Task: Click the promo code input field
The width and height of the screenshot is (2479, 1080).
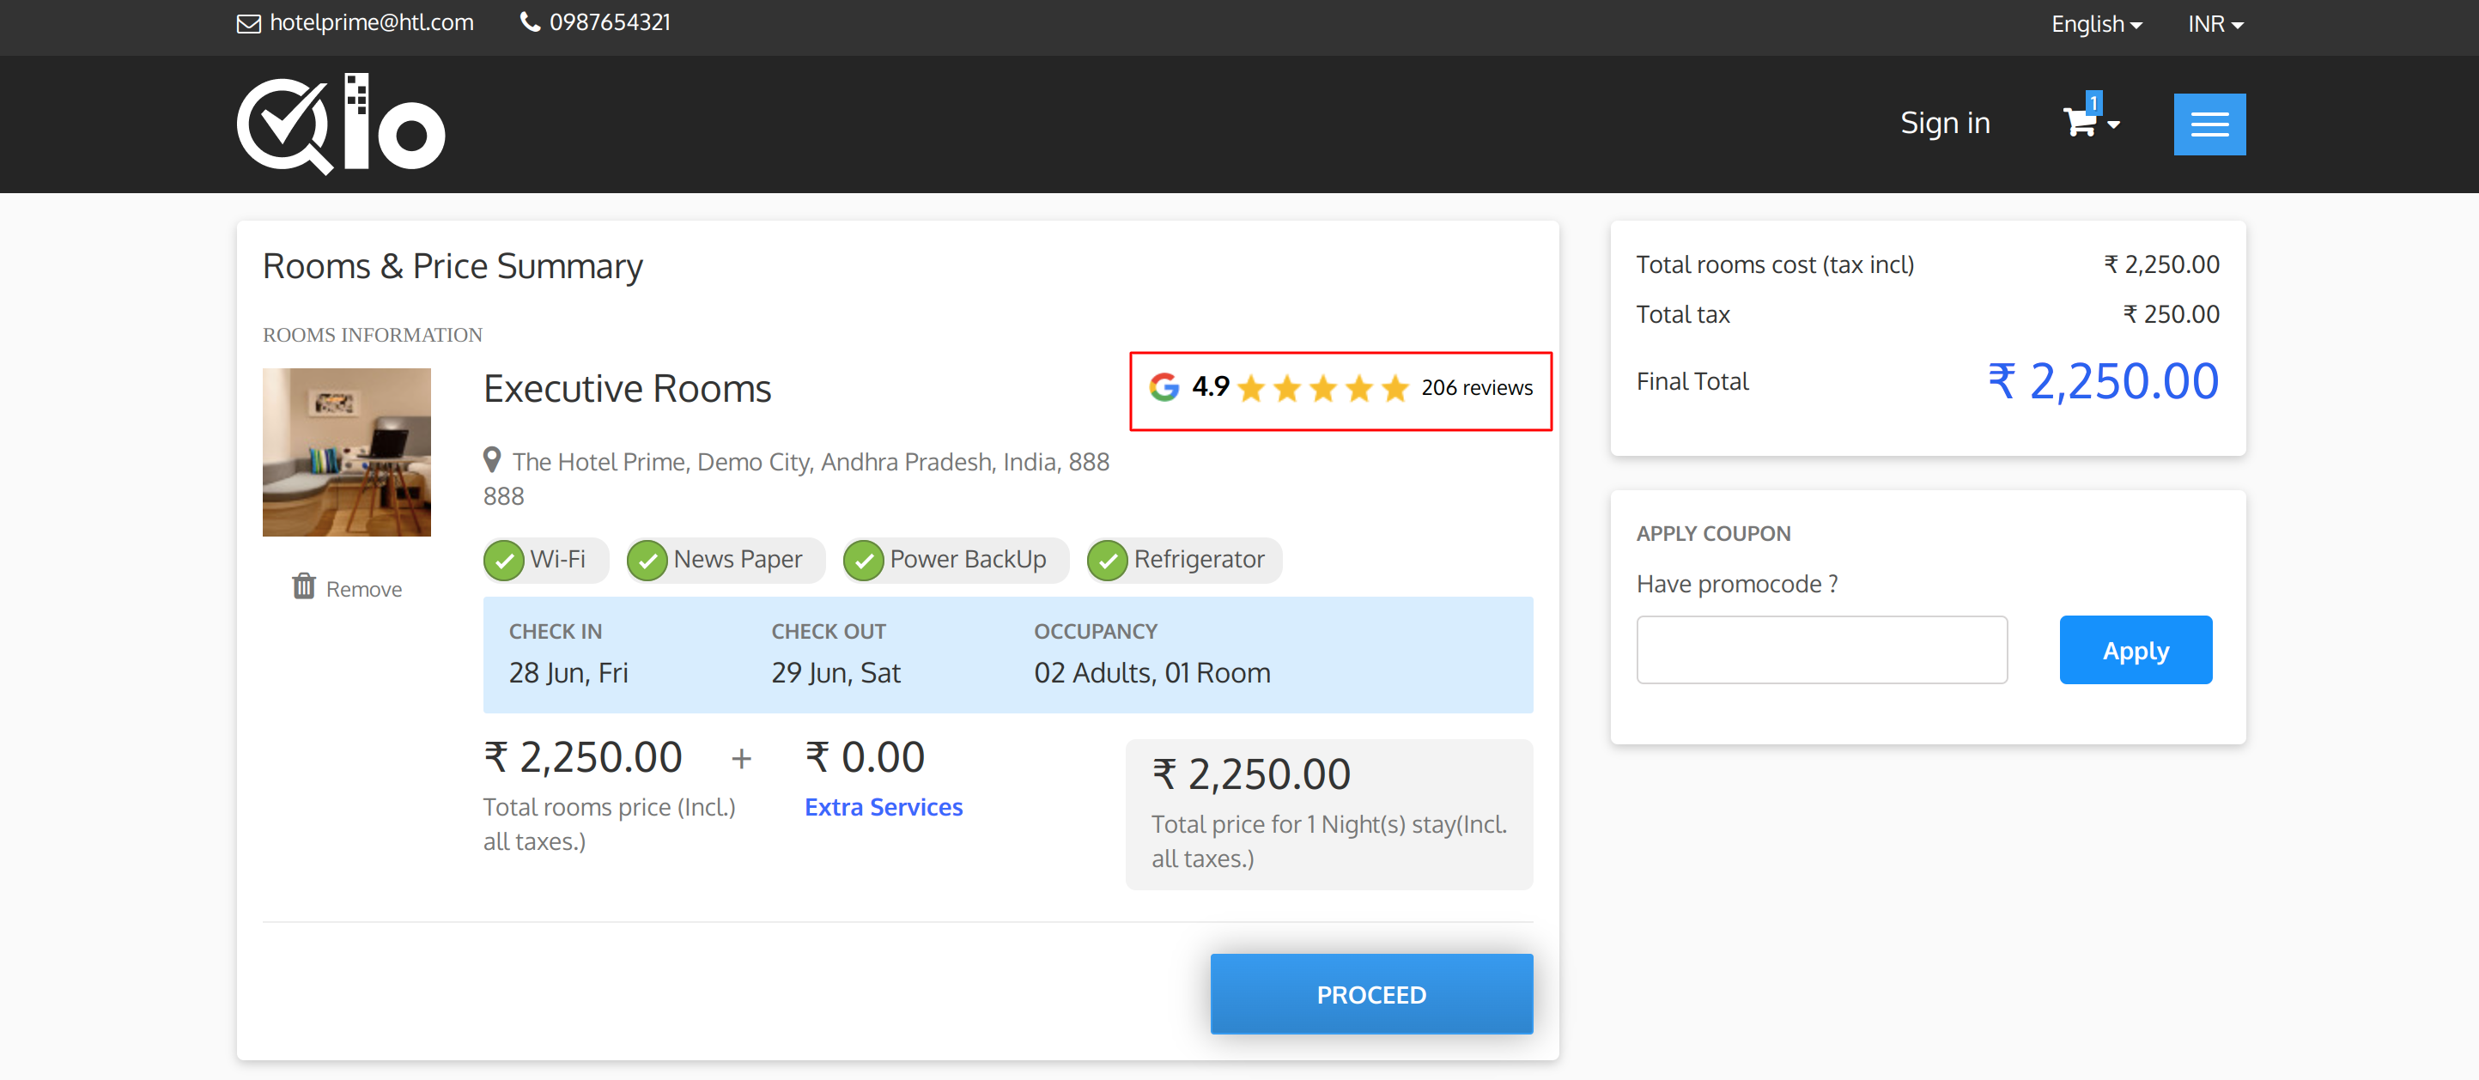Action: point(1823,650)
